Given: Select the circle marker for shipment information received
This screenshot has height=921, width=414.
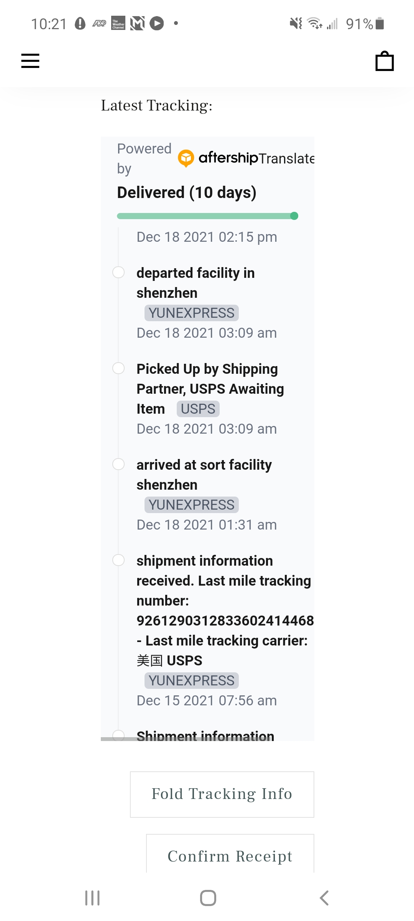Looking at the screenshot, I should tap(118, 560).
